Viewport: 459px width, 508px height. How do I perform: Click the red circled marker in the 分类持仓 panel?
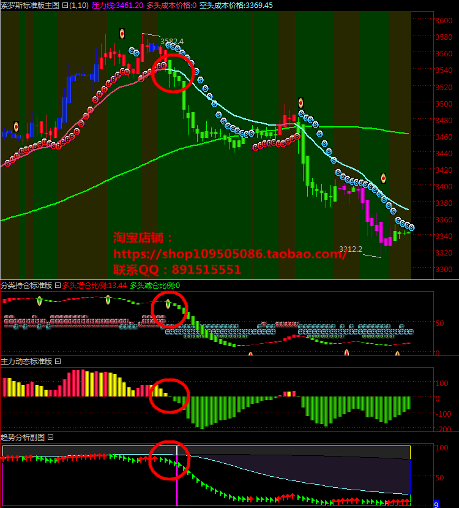tap(168, 310)
